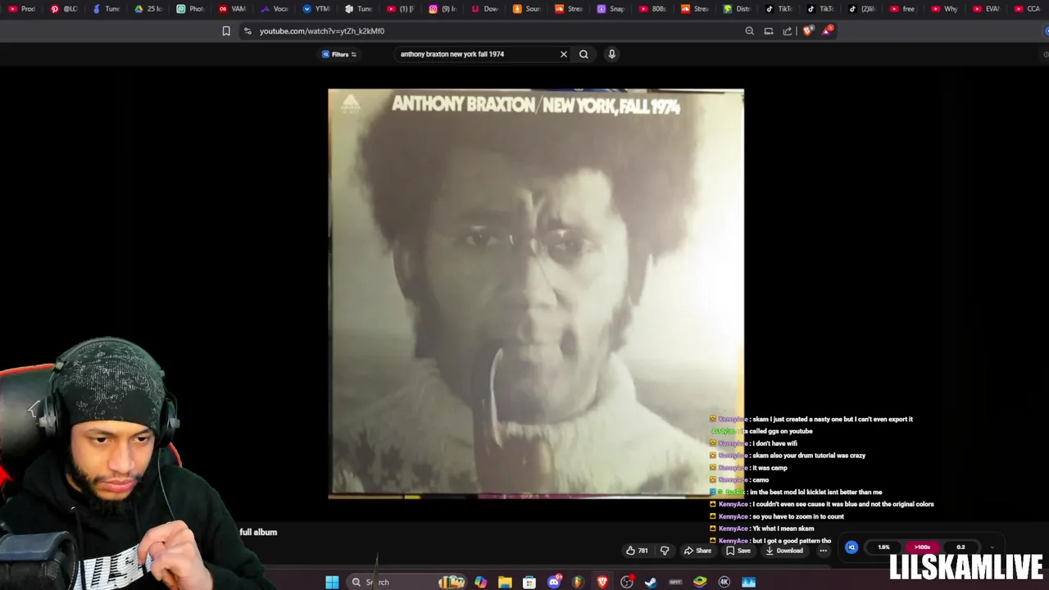
Task: Save the video to a playlist
Action: click(738, 551)
